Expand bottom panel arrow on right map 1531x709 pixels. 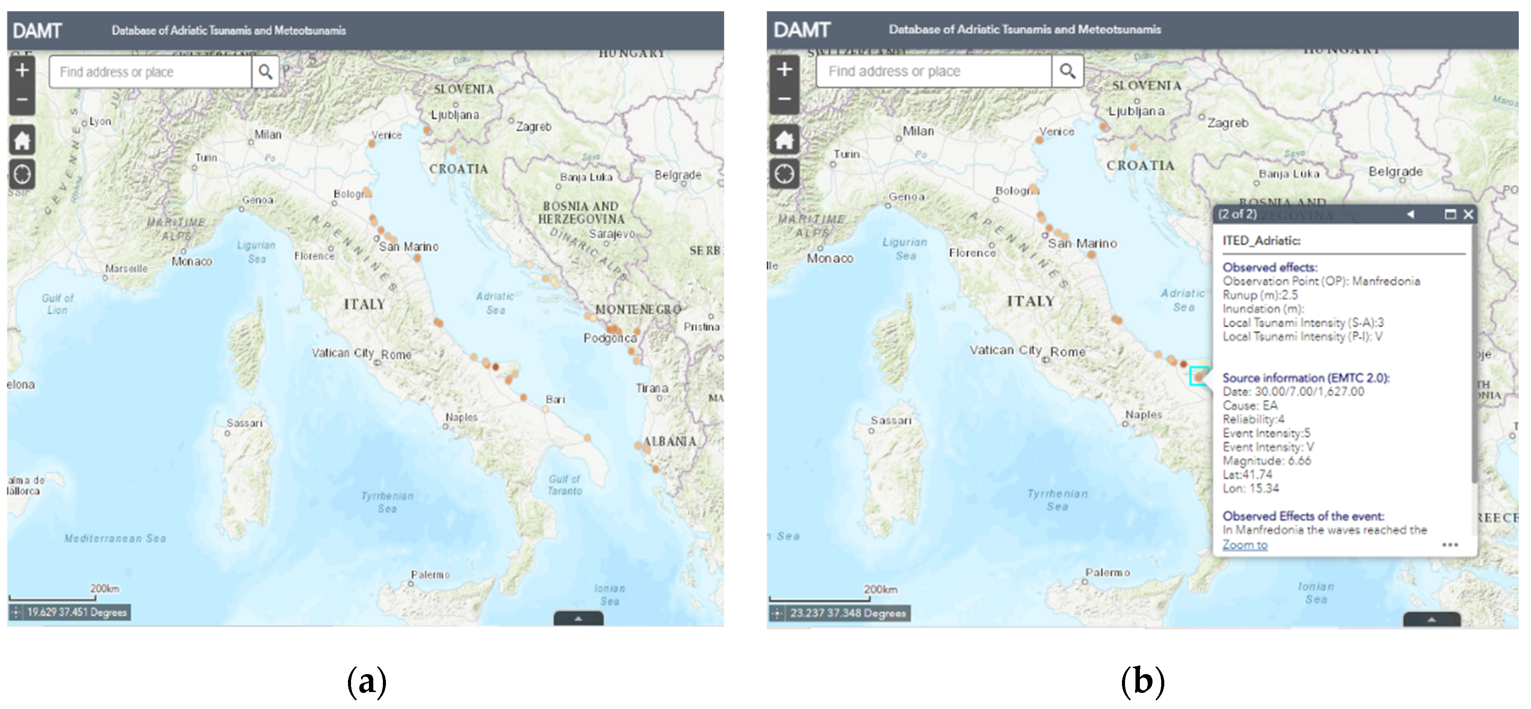pyautogui.click(x=1431, y=620)
